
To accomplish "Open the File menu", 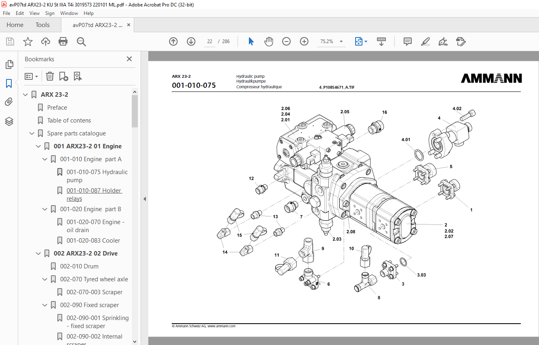I will pos(6,13).
